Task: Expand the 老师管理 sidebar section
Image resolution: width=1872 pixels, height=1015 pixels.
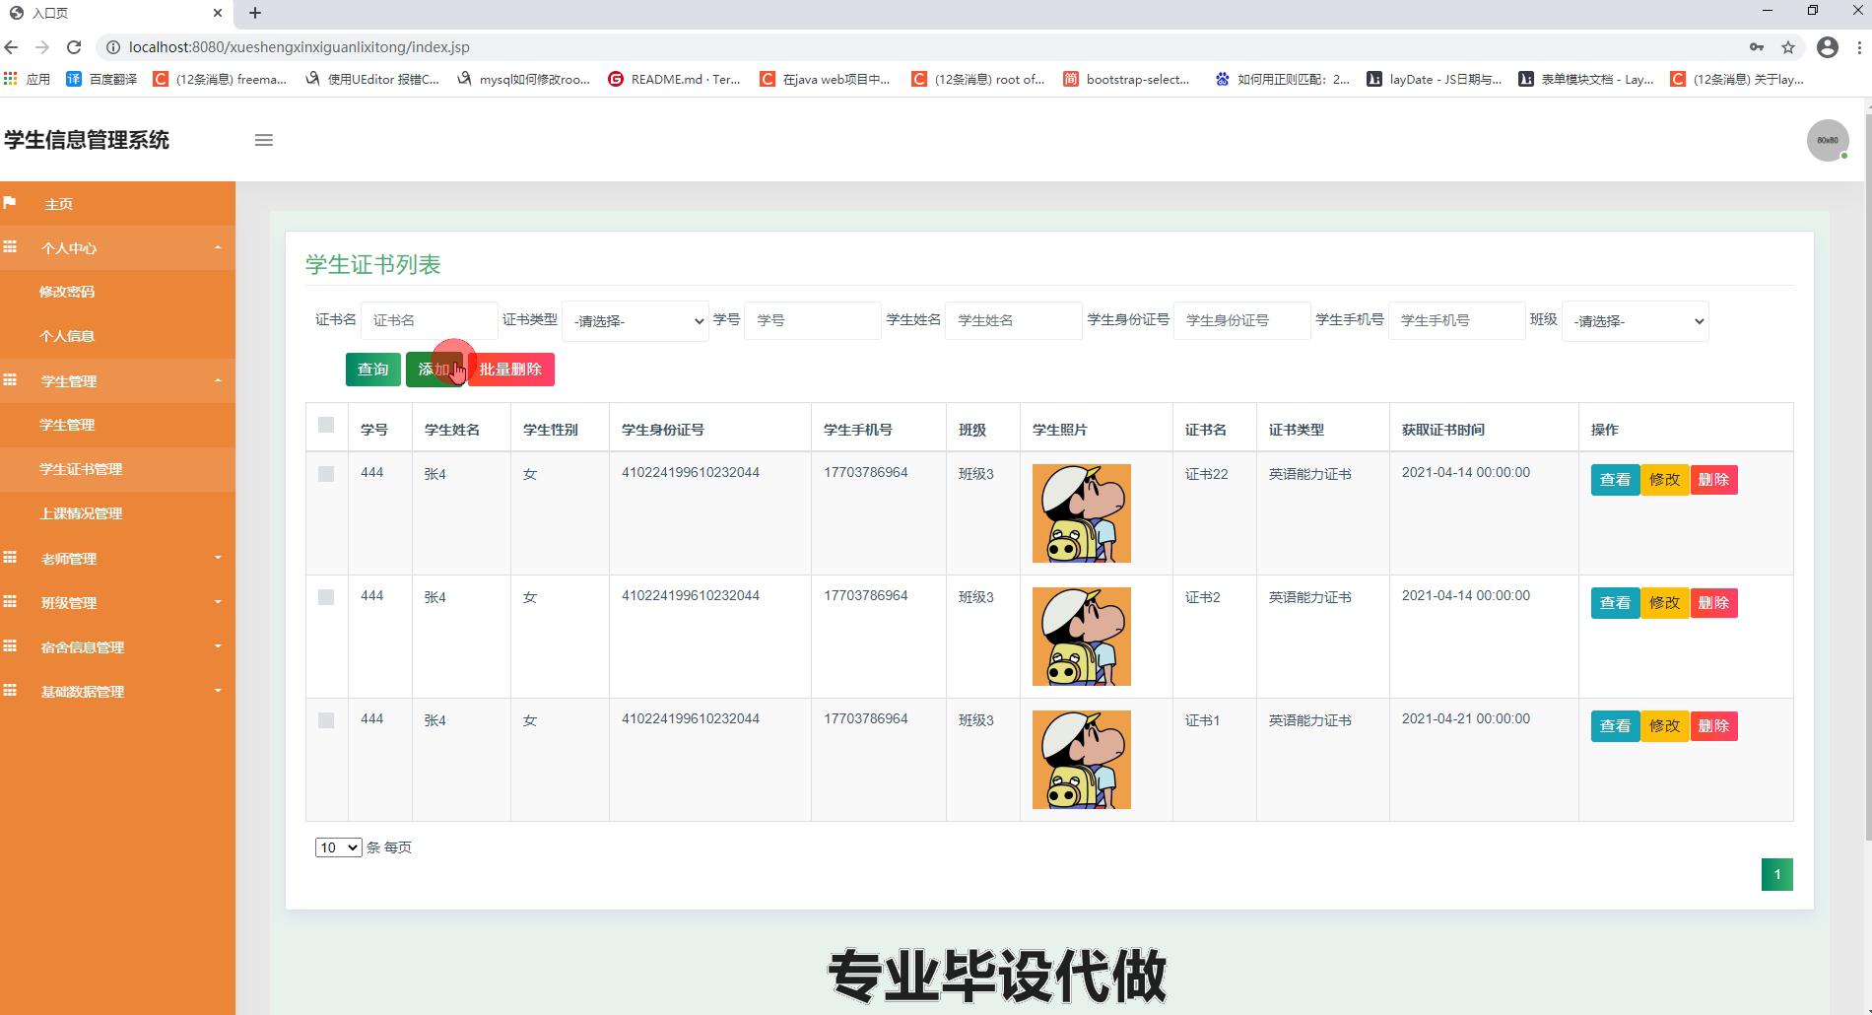Action: [117, 559]
